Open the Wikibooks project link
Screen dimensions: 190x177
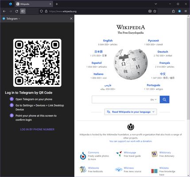[x=93, y=168]
